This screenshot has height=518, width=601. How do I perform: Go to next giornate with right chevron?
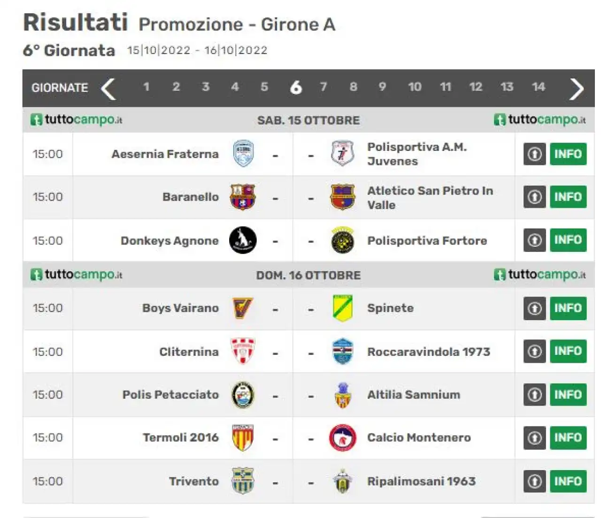point(577,88)
